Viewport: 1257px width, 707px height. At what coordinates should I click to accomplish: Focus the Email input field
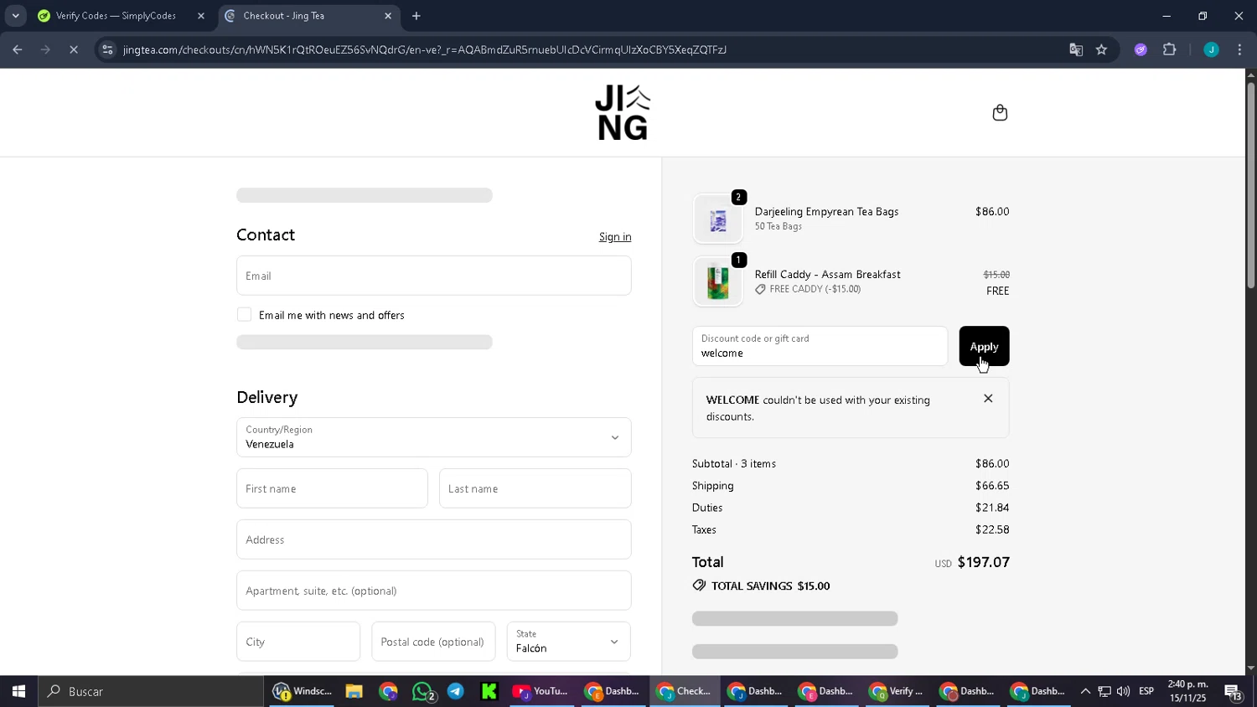click(434, 276)
